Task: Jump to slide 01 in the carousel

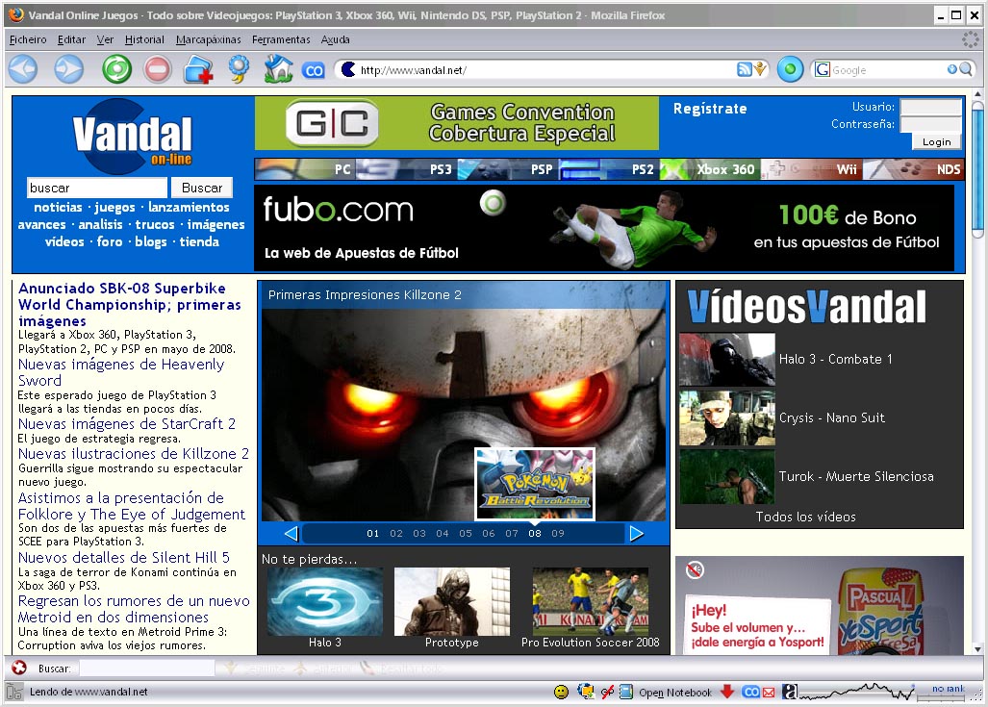Action: tap(373, 533)
